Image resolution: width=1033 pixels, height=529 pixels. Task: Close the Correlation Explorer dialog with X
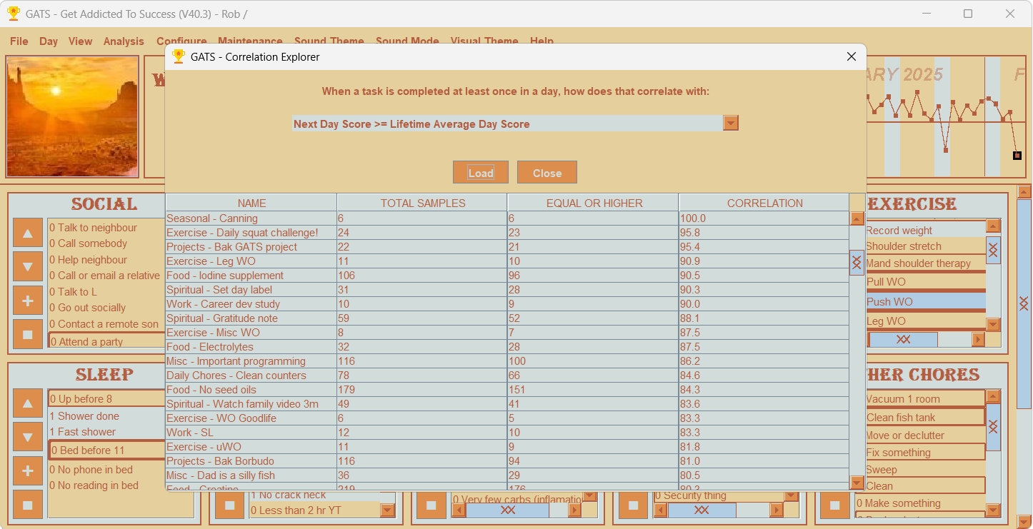click(x=851, y=57)
